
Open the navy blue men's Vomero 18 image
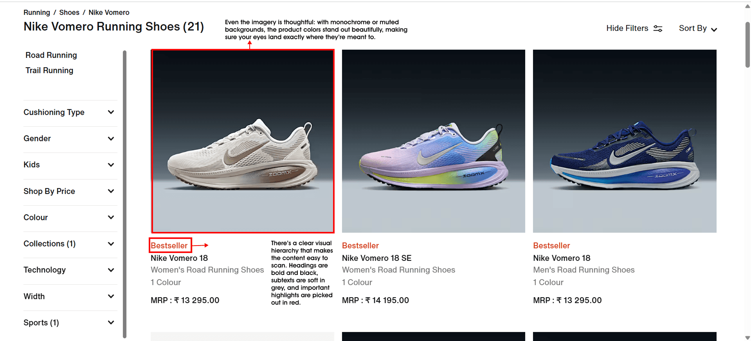point(625,141)
